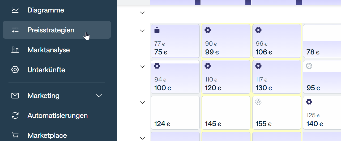Click the Marktanalyse buildings icon
Viewport: 341px width, 141px height.
pos(15,50)
